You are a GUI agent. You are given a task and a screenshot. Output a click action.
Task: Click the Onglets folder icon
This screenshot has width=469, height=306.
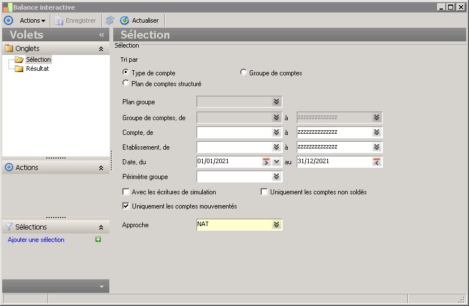[x=9, y=48]
